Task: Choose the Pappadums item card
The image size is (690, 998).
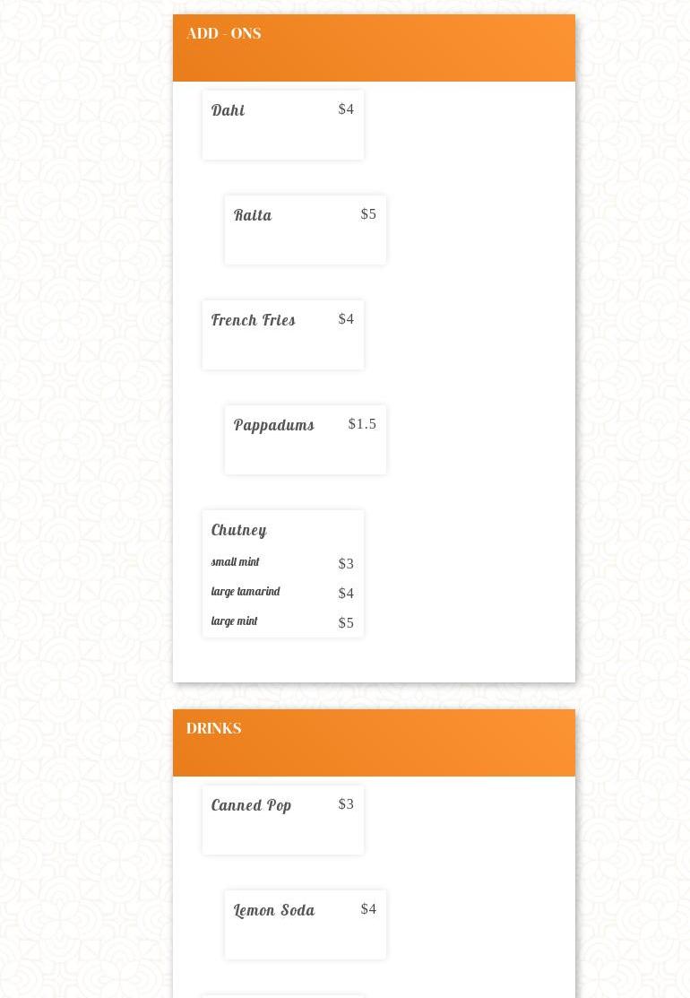Action: coord(274,425)
